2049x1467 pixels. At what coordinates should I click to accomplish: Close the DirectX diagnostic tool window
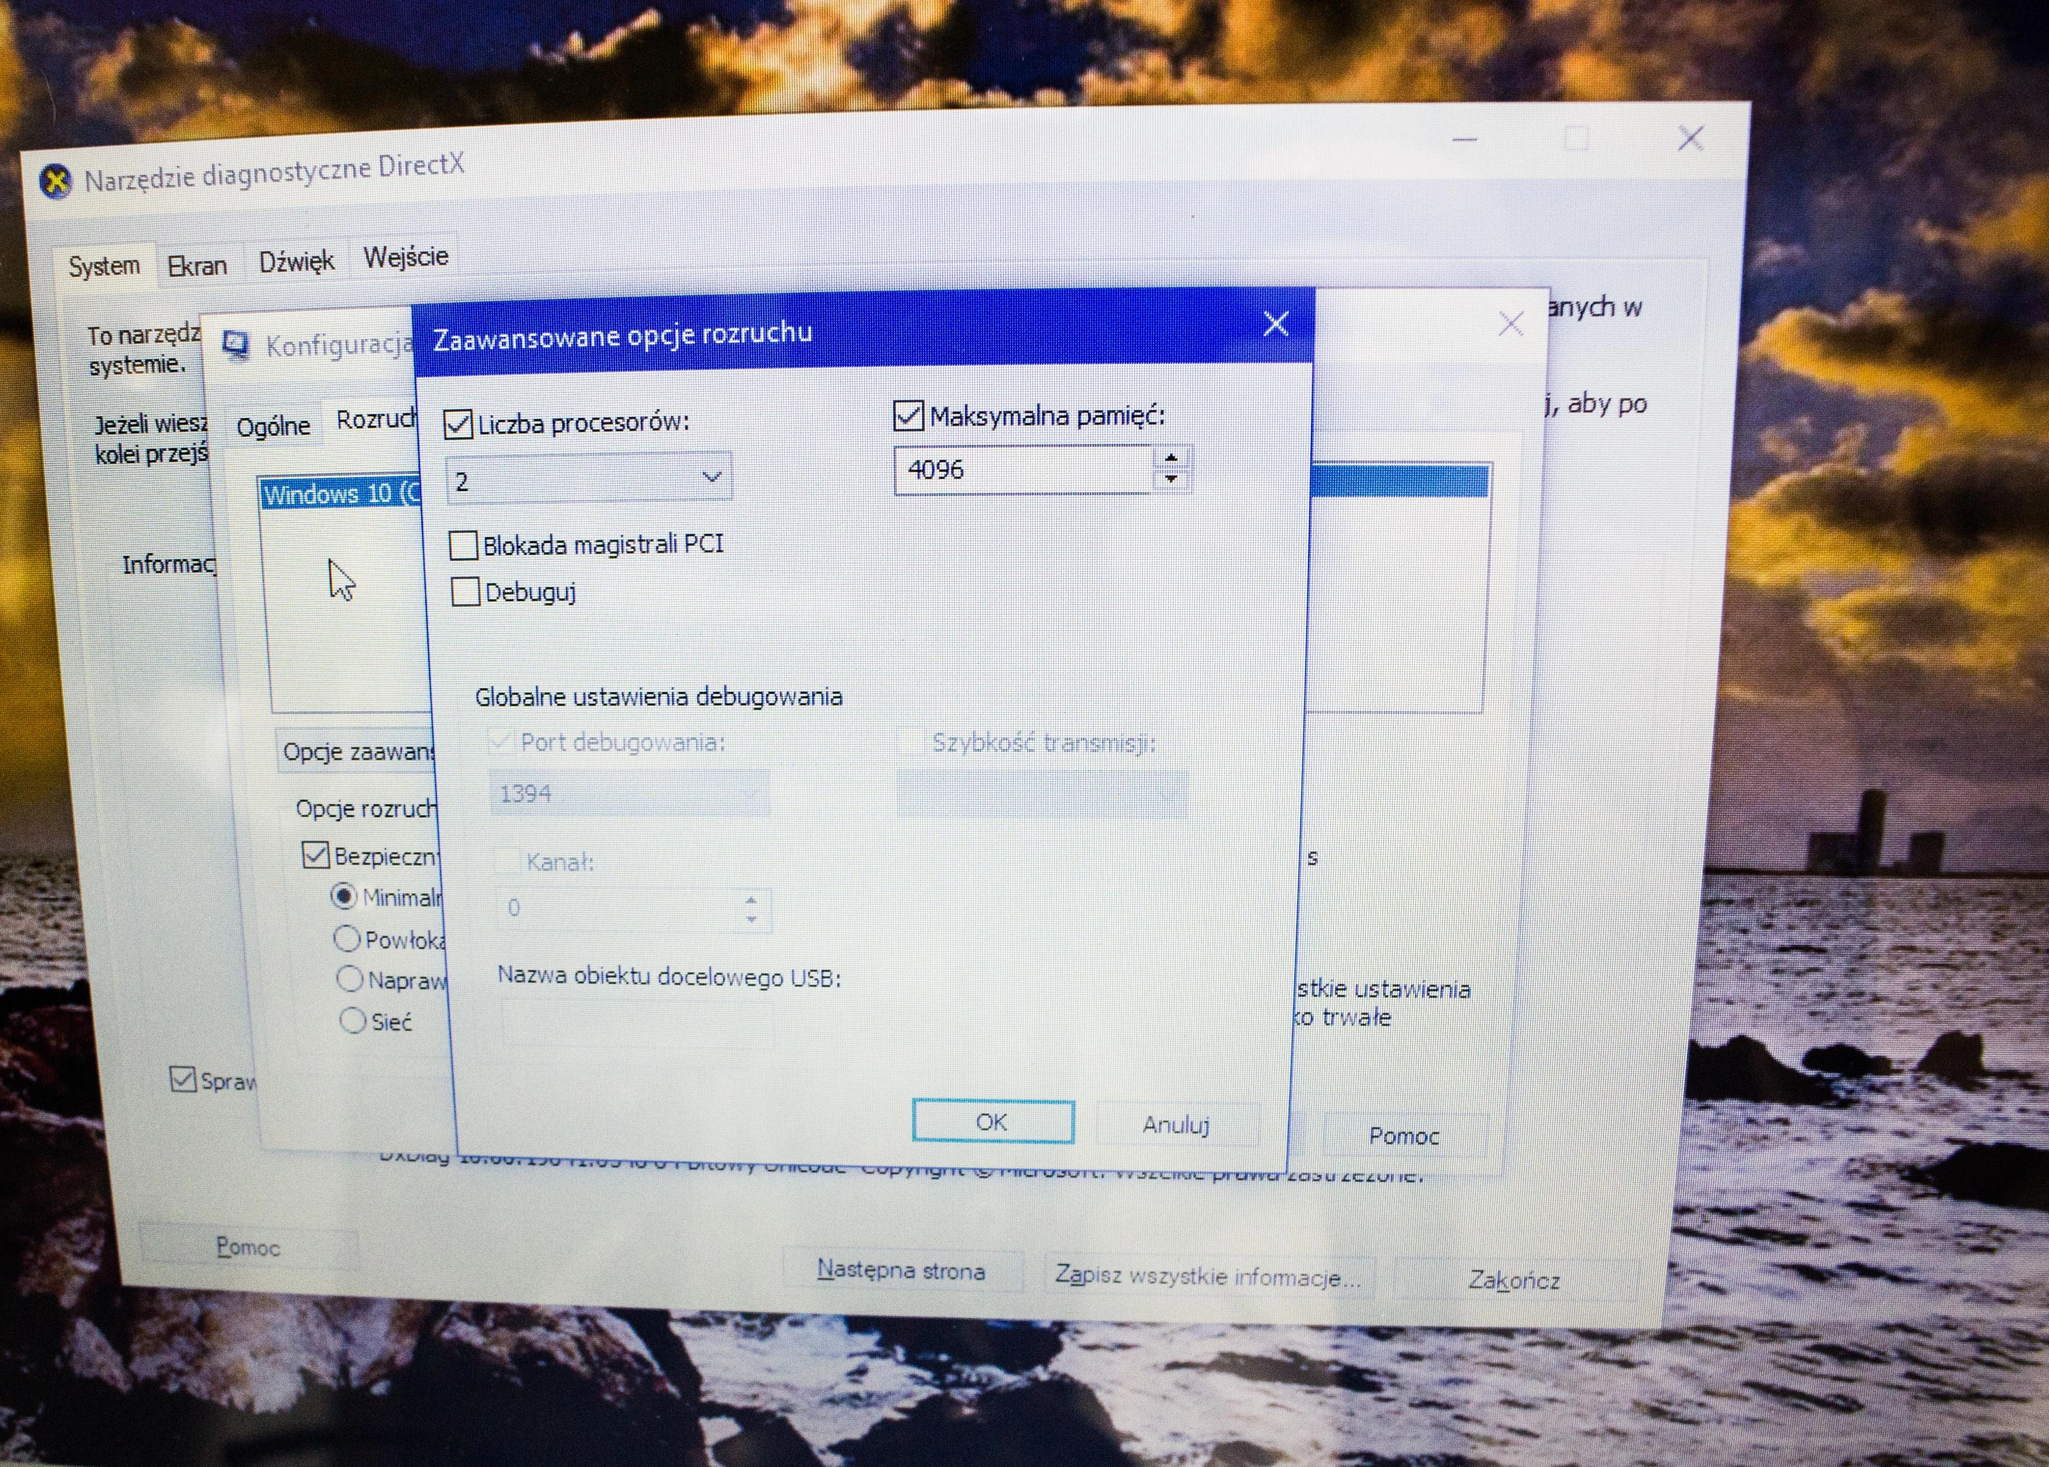click(x=1691, y=138)
